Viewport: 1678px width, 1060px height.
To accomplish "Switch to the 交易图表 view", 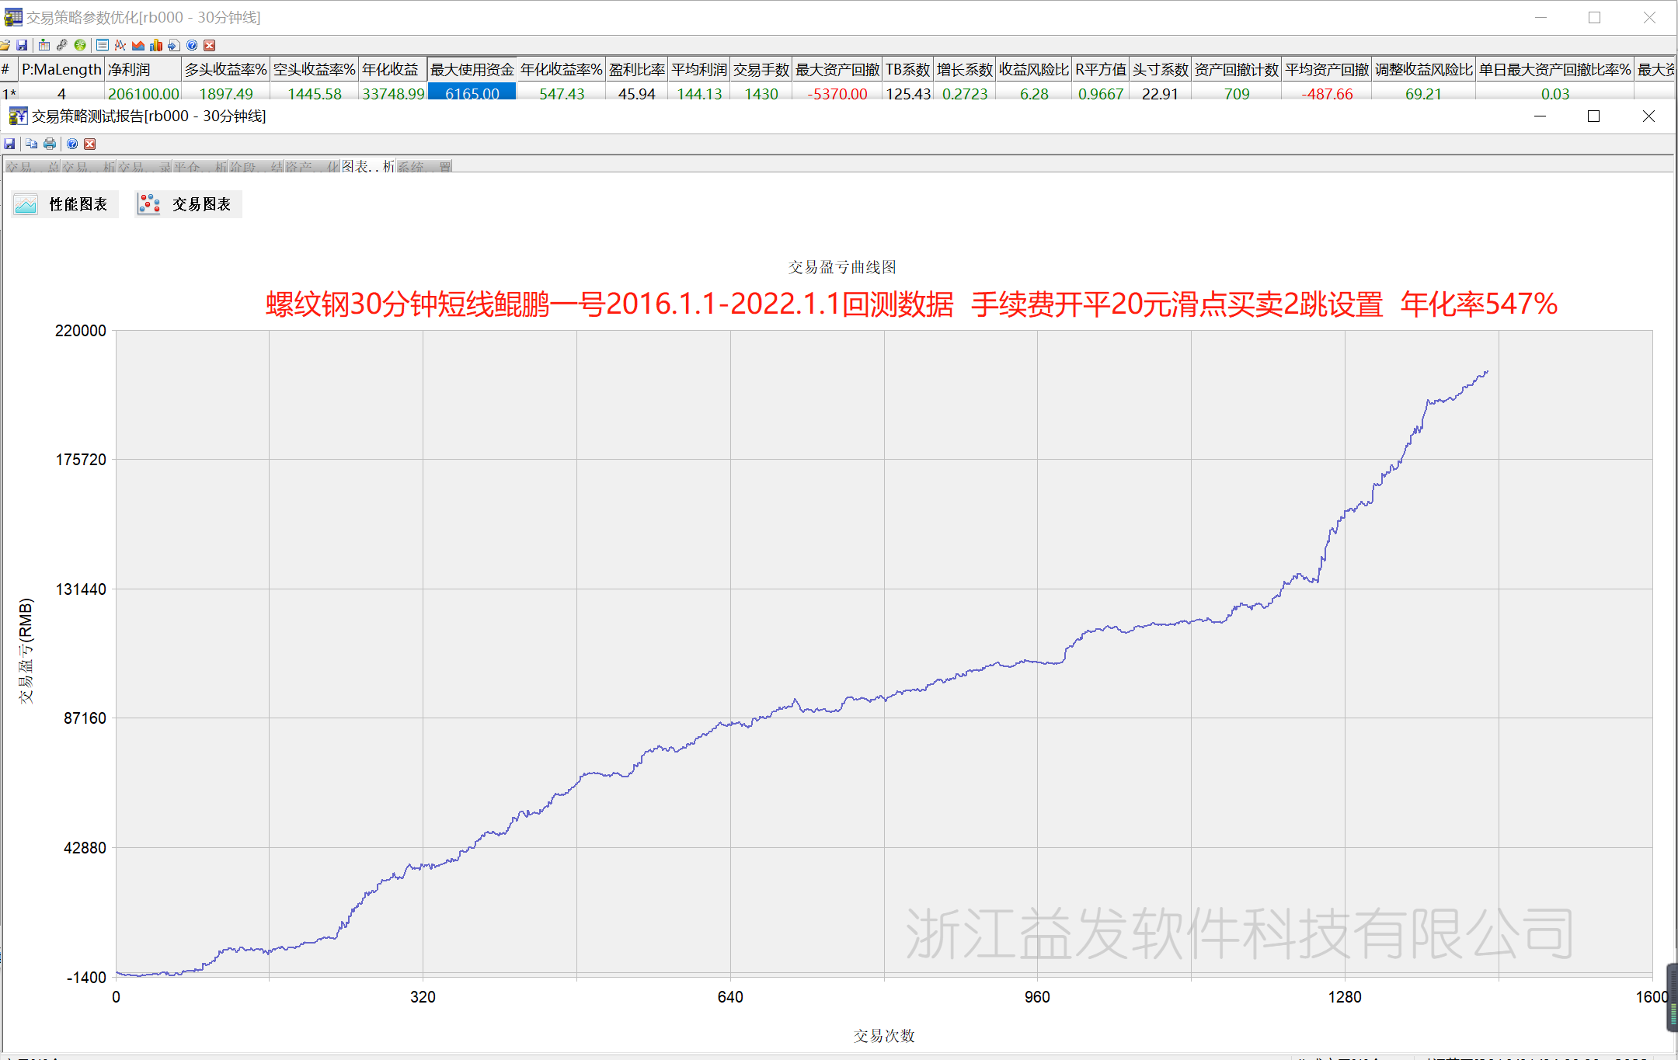I will (x=188, y=204).
